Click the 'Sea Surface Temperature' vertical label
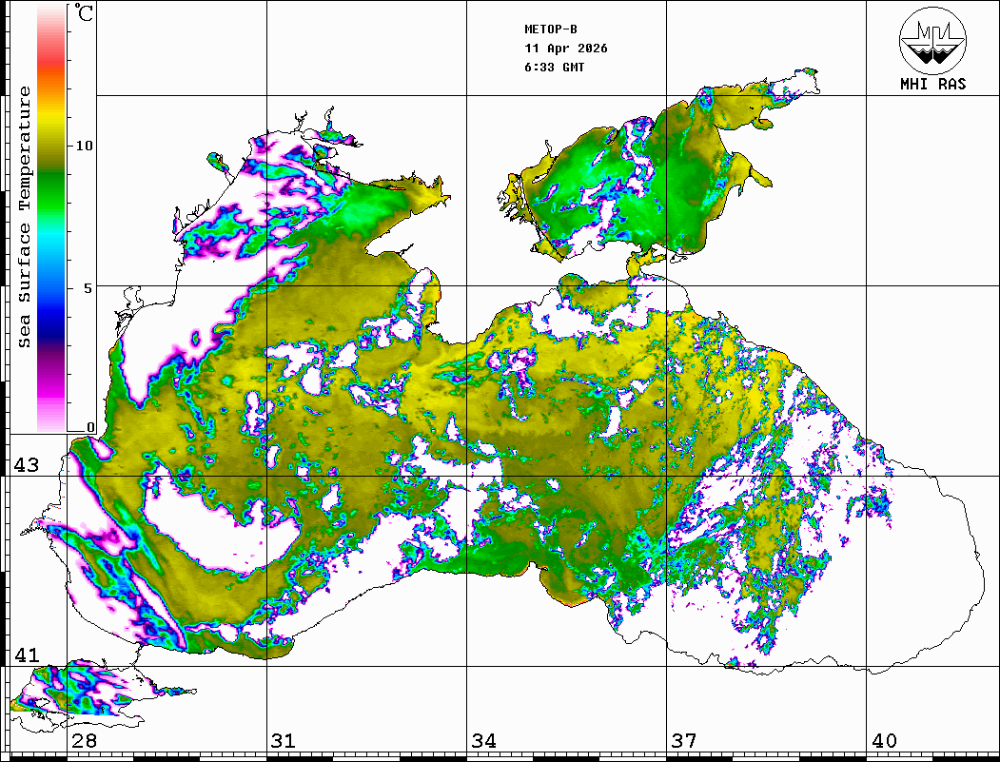The height and width of the screenshot is (762, 1000). 25,217
